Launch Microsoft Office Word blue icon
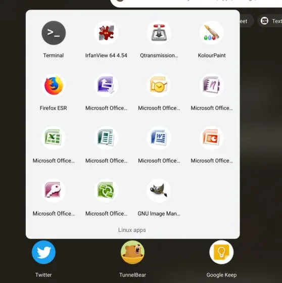282x283 pixels. coord(159,138)
